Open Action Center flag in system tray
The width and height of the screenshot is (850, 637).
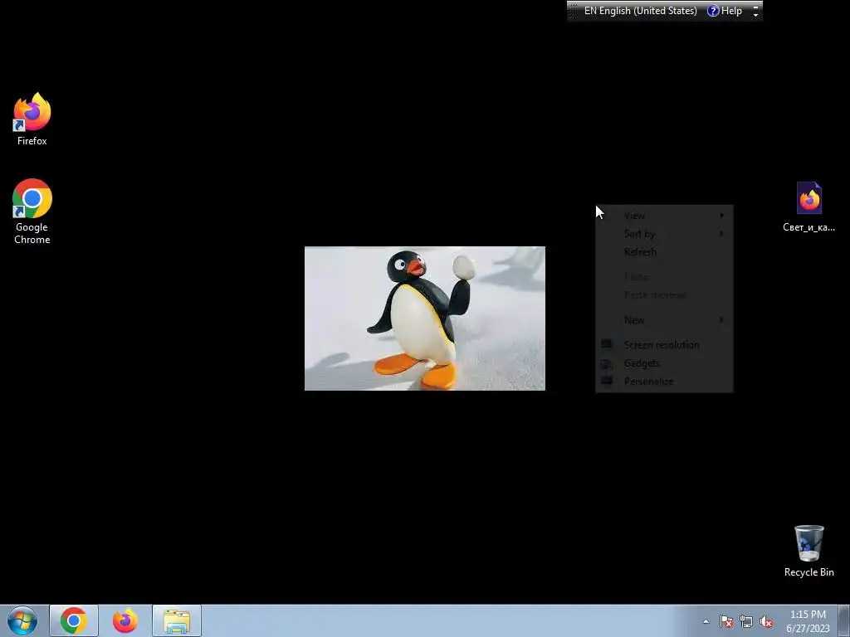(x=726, y=622)
